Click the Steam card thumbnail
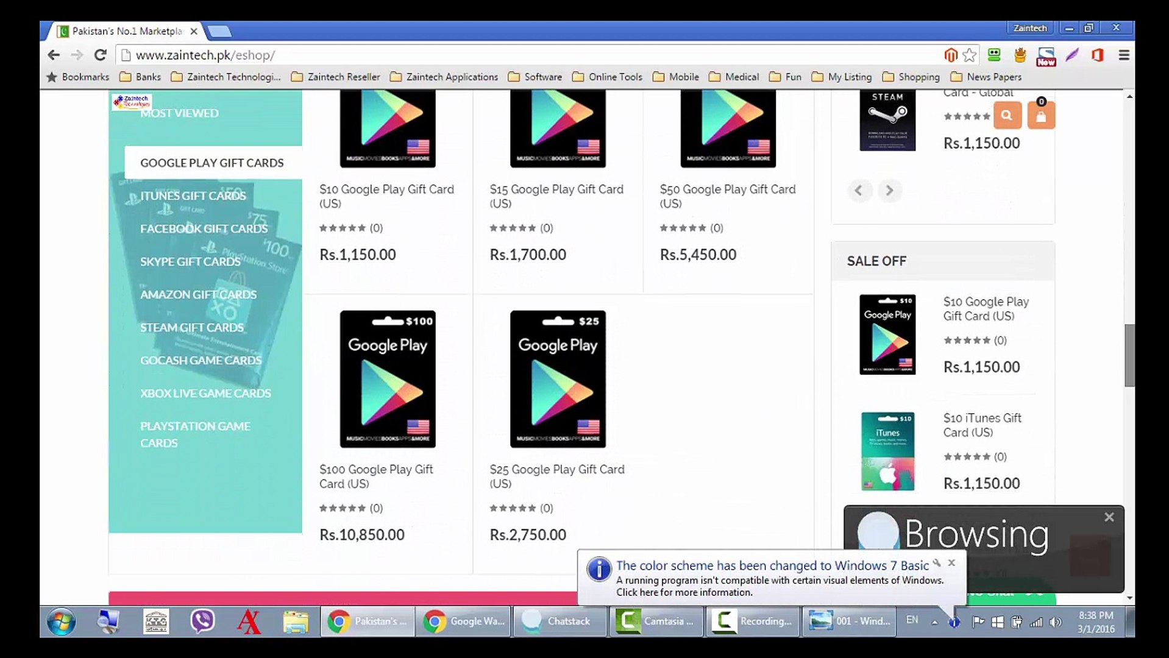Viewport: 1169px width, 658px height. click(x=887, y=120)
